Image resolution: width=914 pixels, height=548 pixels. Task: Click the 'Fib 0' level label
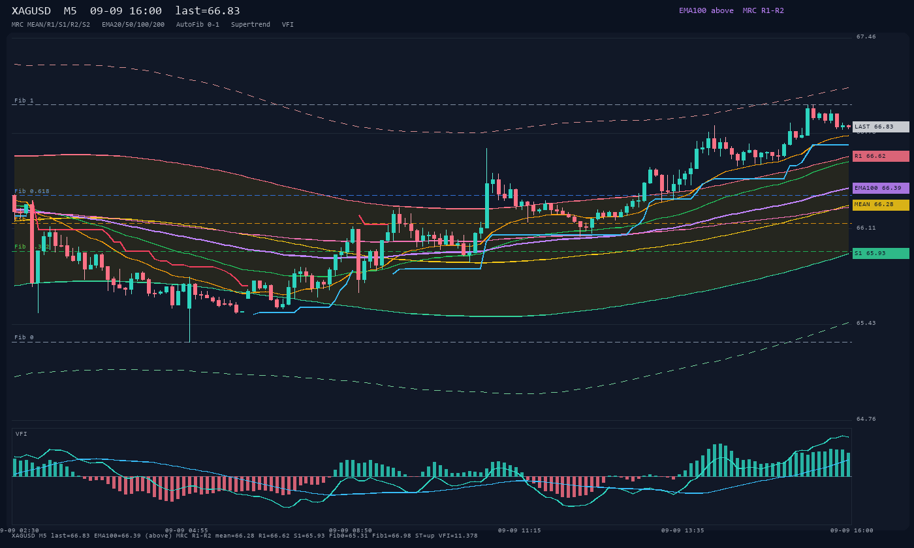[x=24, y=337]
